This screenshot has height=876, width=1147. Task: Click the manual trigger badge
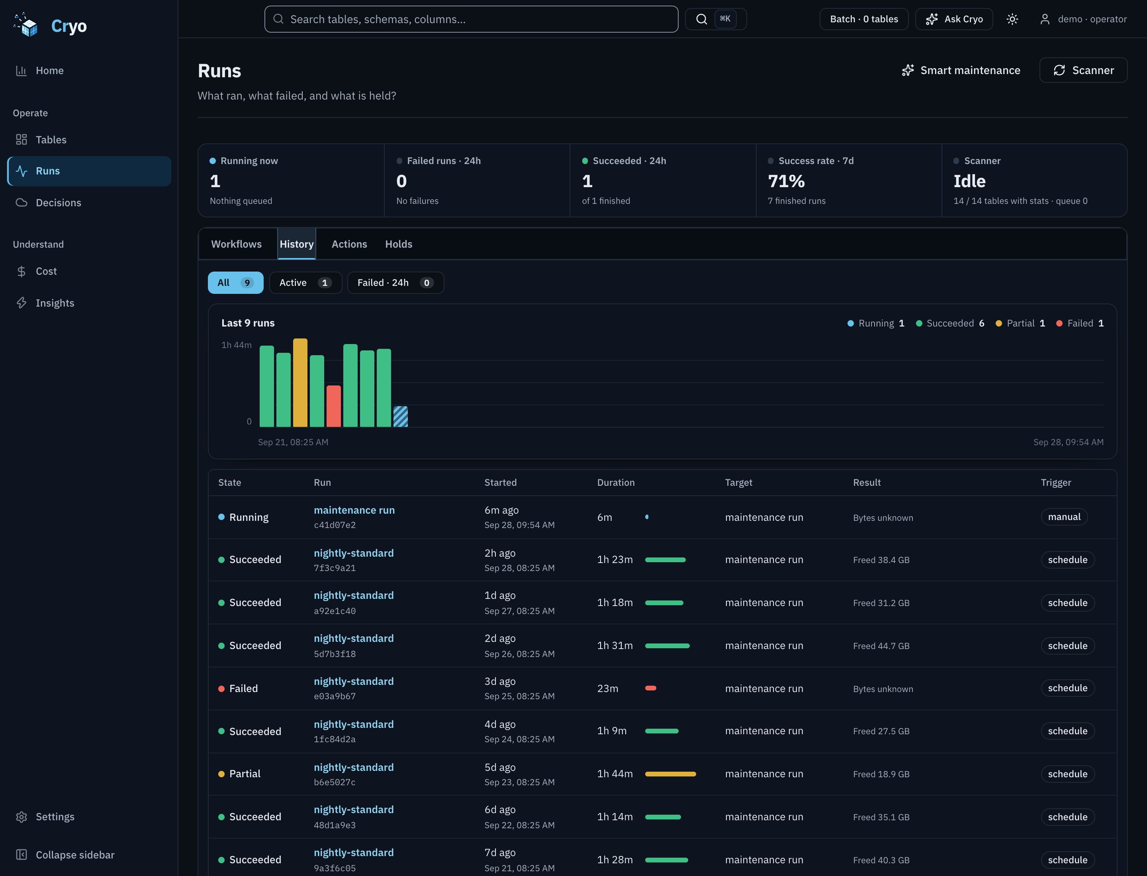1064,517
